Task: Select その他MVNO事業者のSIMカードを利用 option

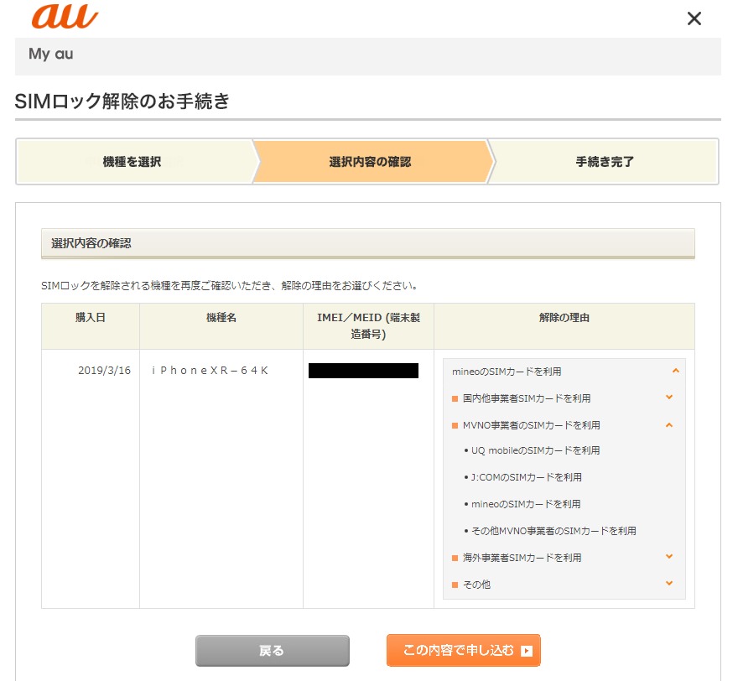Action: coord(553,531)
